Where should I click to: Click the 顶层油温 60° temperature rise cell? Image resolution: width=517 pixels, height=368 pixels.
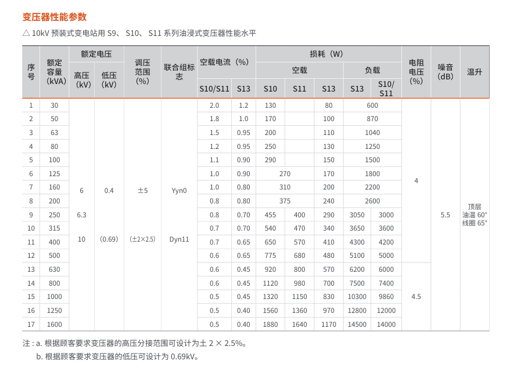tap(475, 214)
